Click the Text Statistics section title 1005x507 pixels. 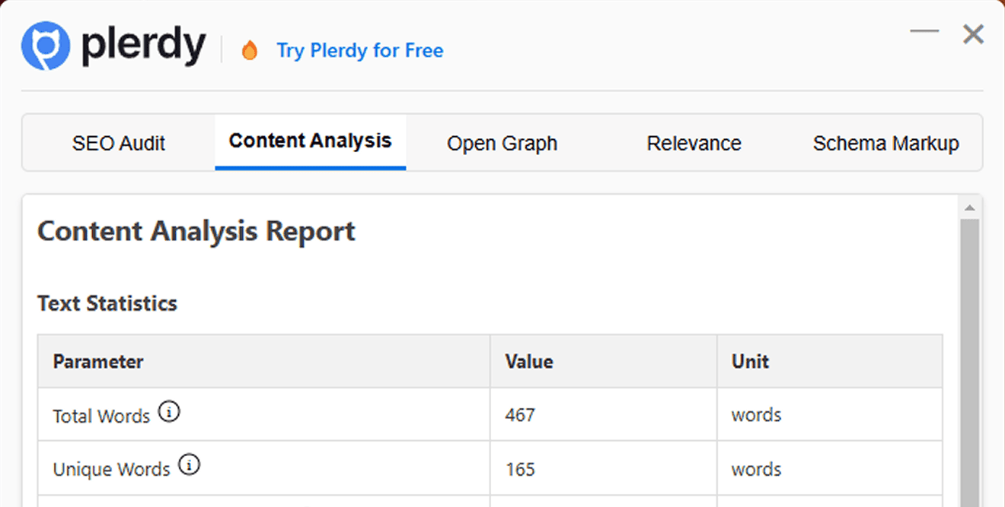107,303
